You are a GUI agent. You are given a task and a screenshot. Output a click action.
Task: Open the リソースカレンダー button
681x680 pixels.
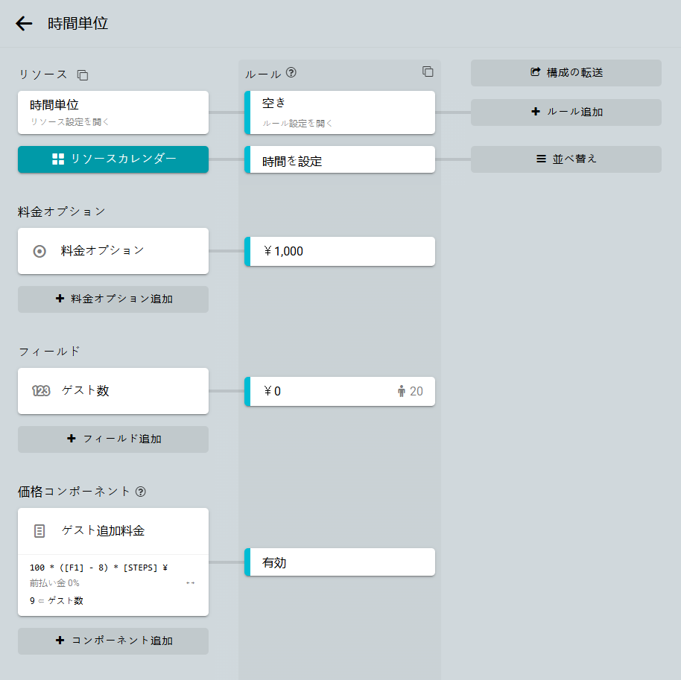click(x=113, y=159)
